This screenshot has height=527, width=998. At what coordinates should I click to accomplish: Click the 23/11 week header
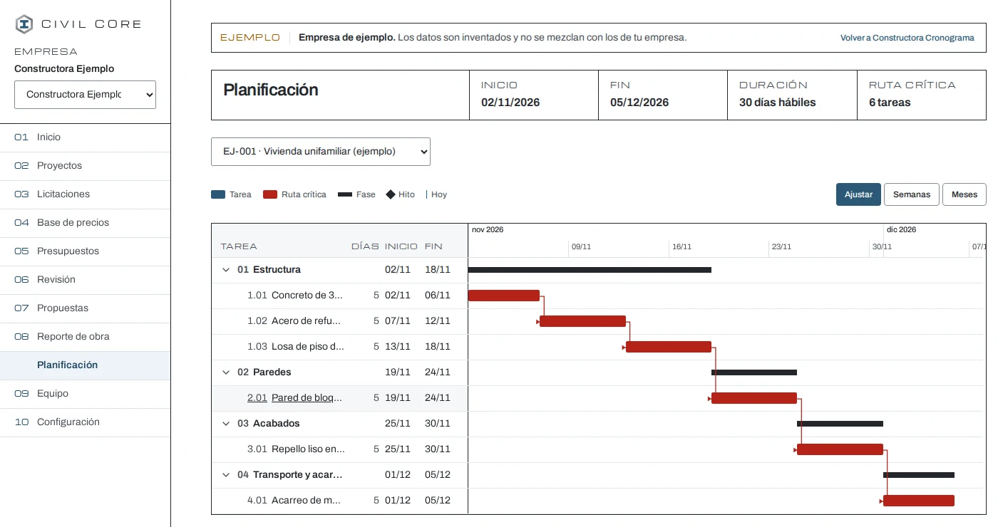[781, 247]
